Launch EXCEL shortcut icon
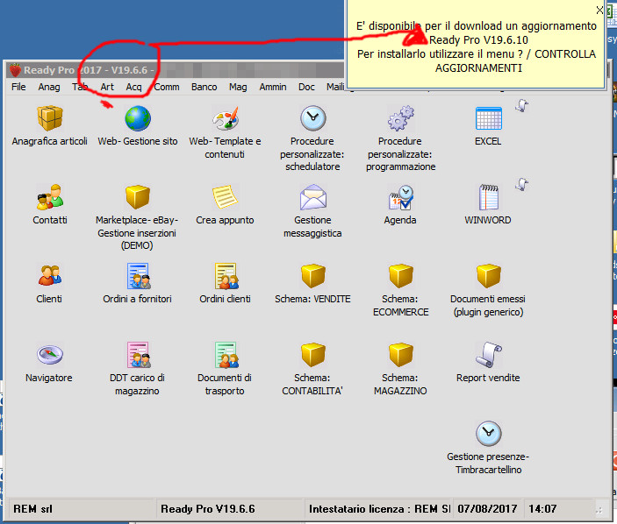 click(x=488, y=118)
